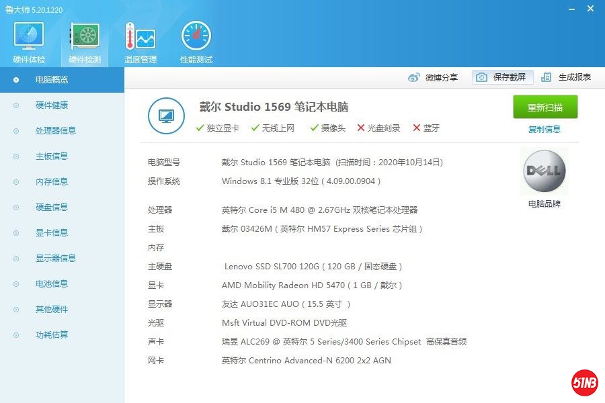The image size is (605, 403).
Task: Click the 复制信息 copy info link
Action: pyautogui.click(x=544, y=130)
